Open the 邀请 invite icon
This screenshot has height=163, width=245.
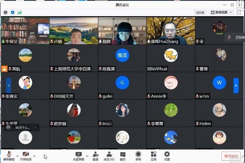pyautogui.click(x=95, y=156)
